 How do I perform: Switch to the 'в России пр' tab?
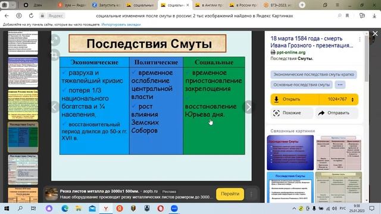tap(243, 5)
